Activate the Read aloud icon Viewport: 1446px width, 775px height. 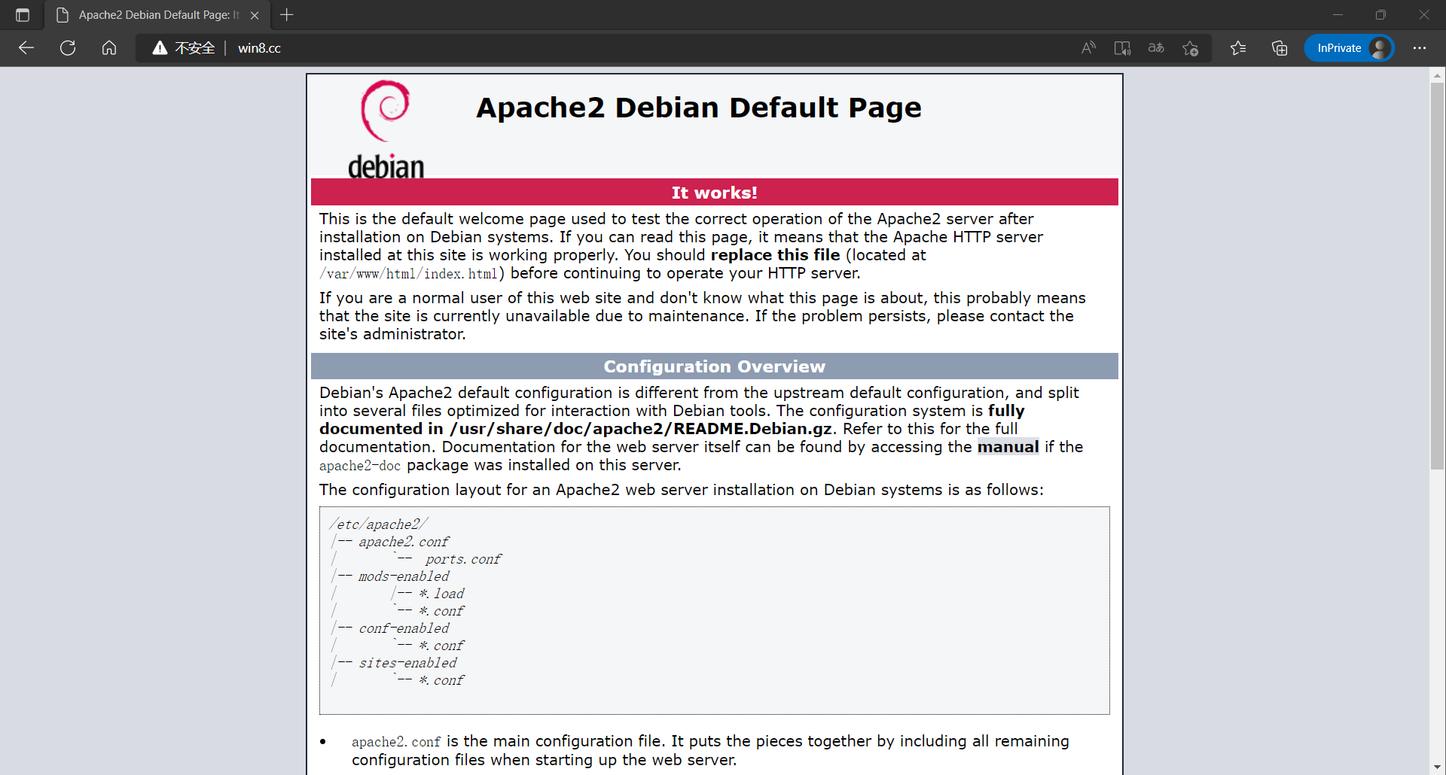pyautogui.click(x=1088, y=48)
